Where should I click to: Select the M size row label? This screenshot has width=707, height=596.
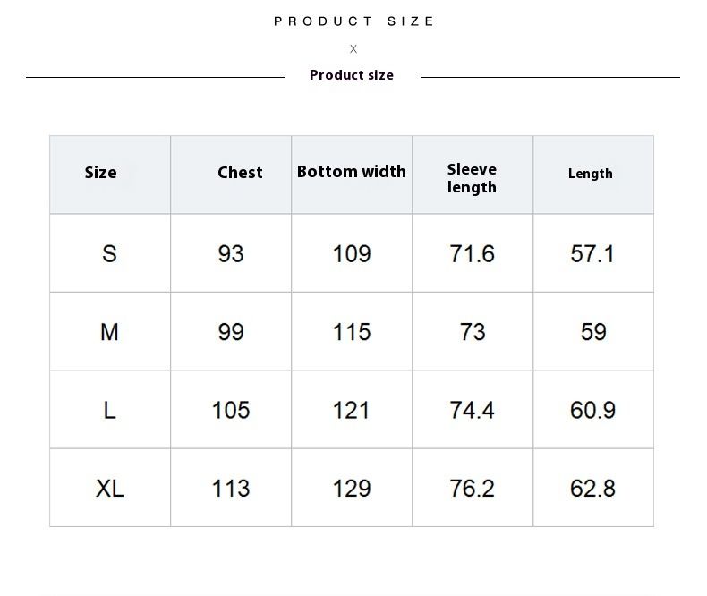click(x=109, y=332)
